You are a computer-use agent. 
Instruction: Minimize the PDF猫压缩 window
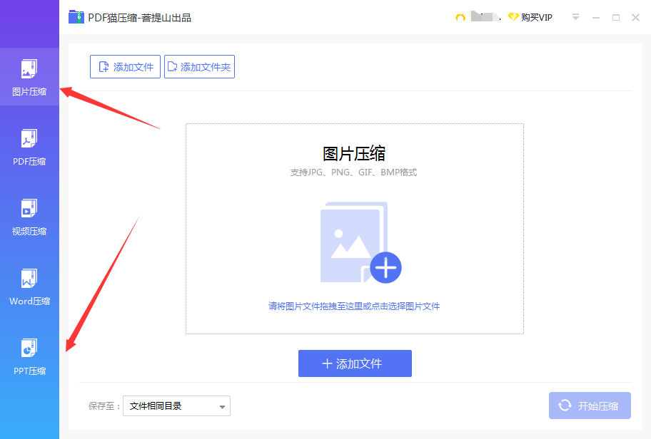596,18
